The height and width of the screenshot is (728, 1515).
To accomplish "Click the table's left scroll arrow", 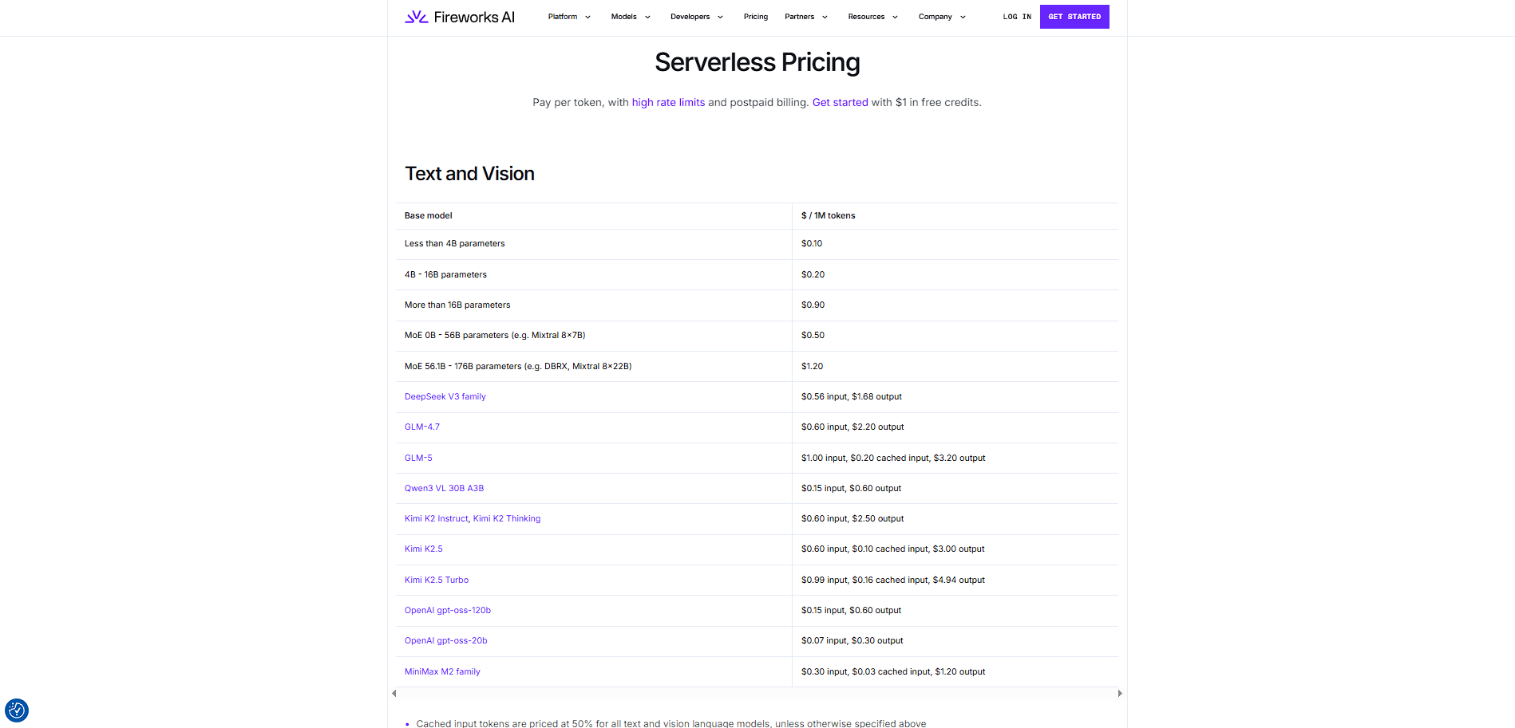I will coord(394,694).
